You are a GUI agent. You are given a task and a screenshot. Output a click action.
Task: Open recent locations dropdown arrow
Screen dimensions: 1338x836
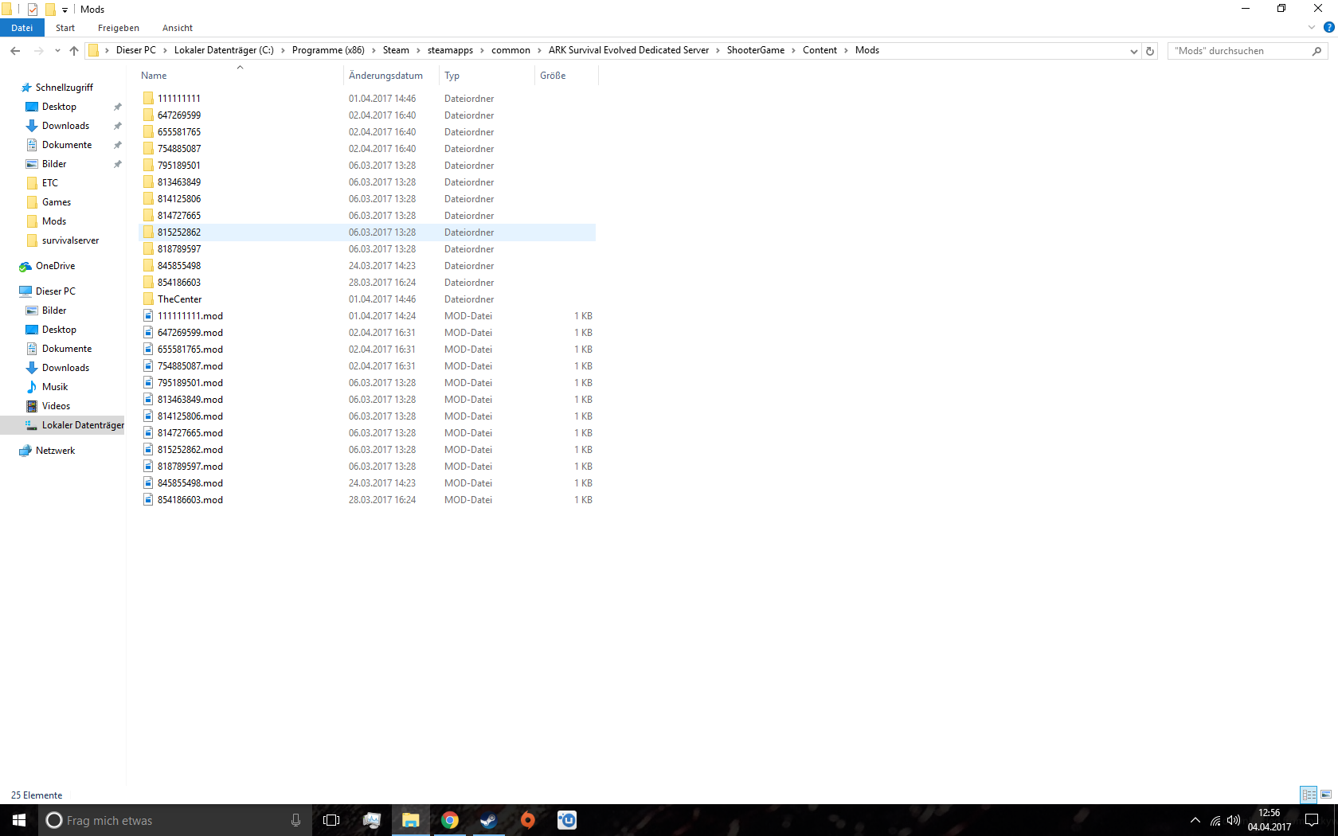pyautogui.click(x=57, y=50)
